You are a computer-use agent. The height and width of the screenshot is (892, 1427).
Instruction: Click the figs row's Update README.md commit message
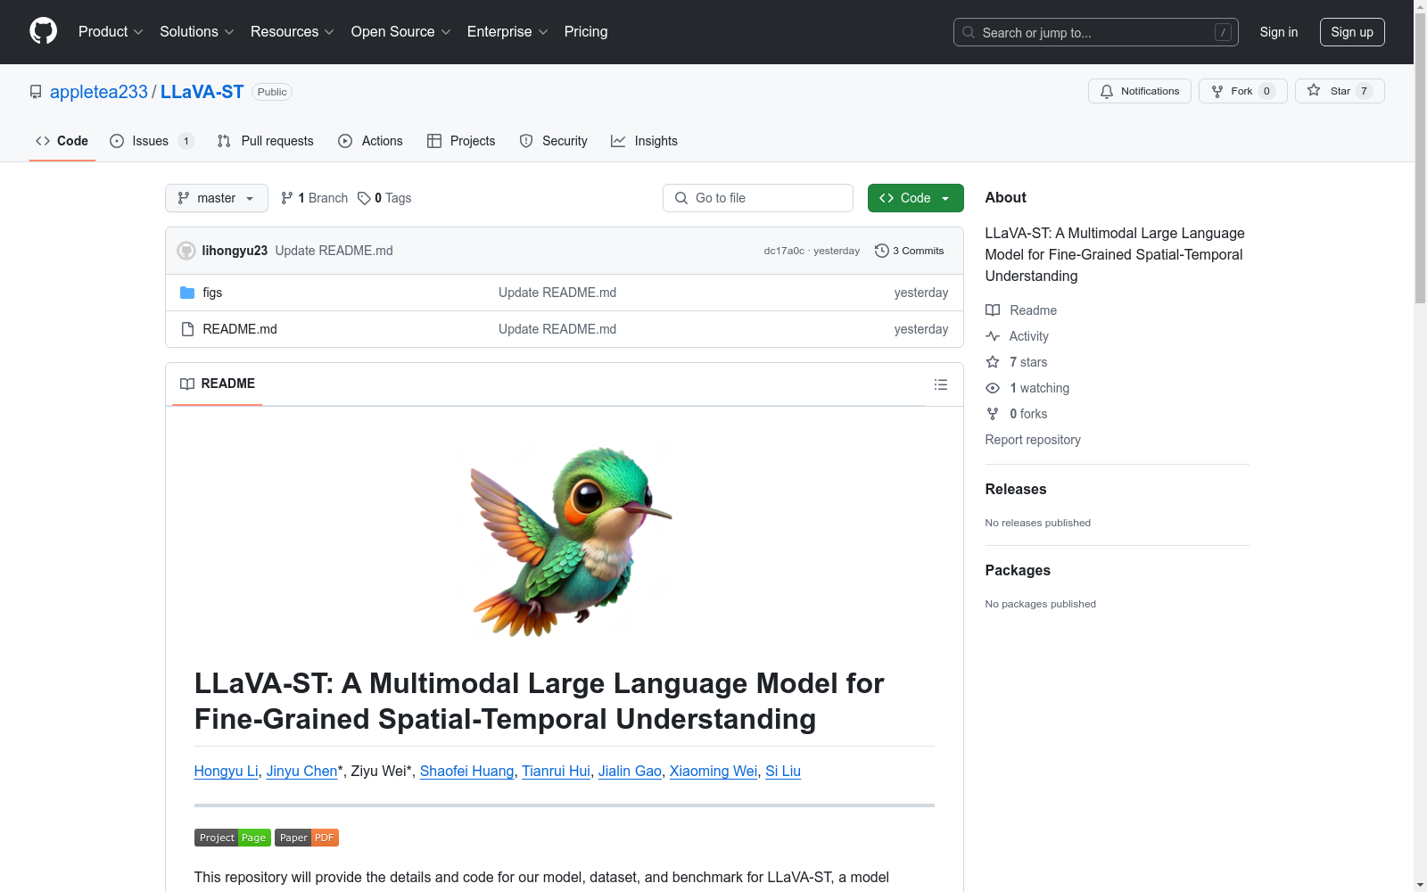click(x=557, y=293)
